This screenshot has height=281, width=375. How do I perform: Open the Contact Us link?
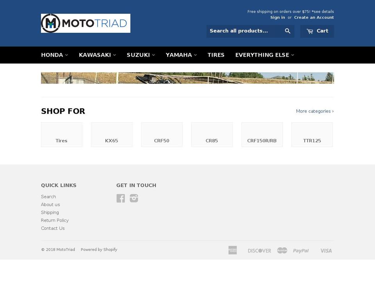click(53, 228)
